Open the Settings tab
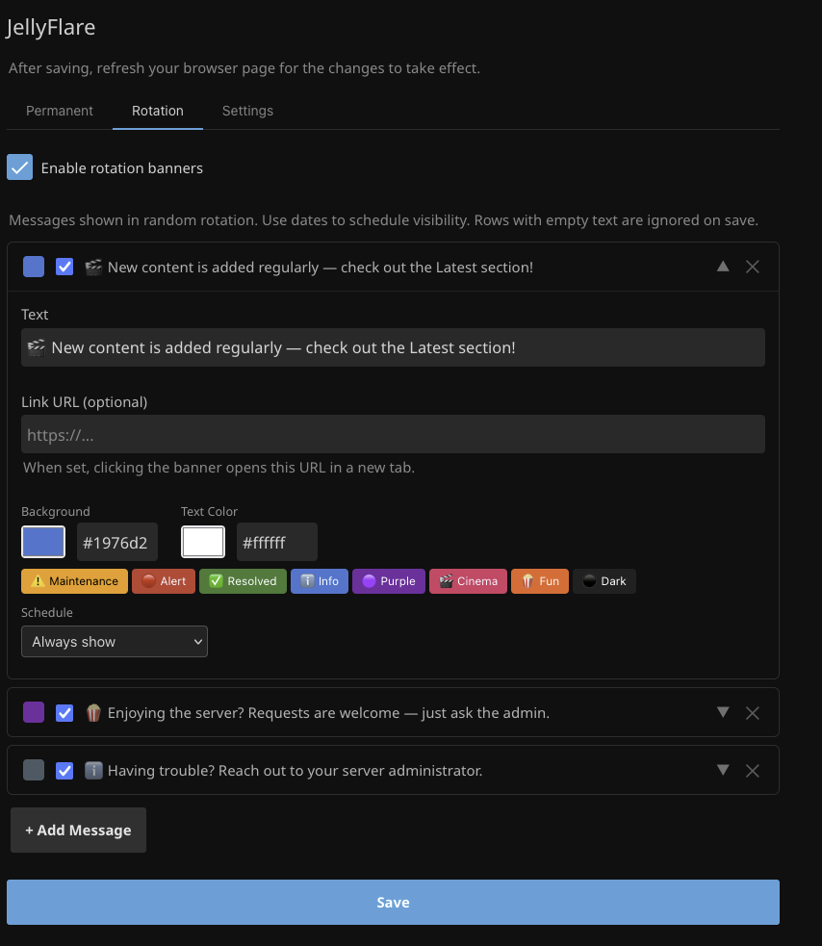The image size is (822, 946). (247, 111)
